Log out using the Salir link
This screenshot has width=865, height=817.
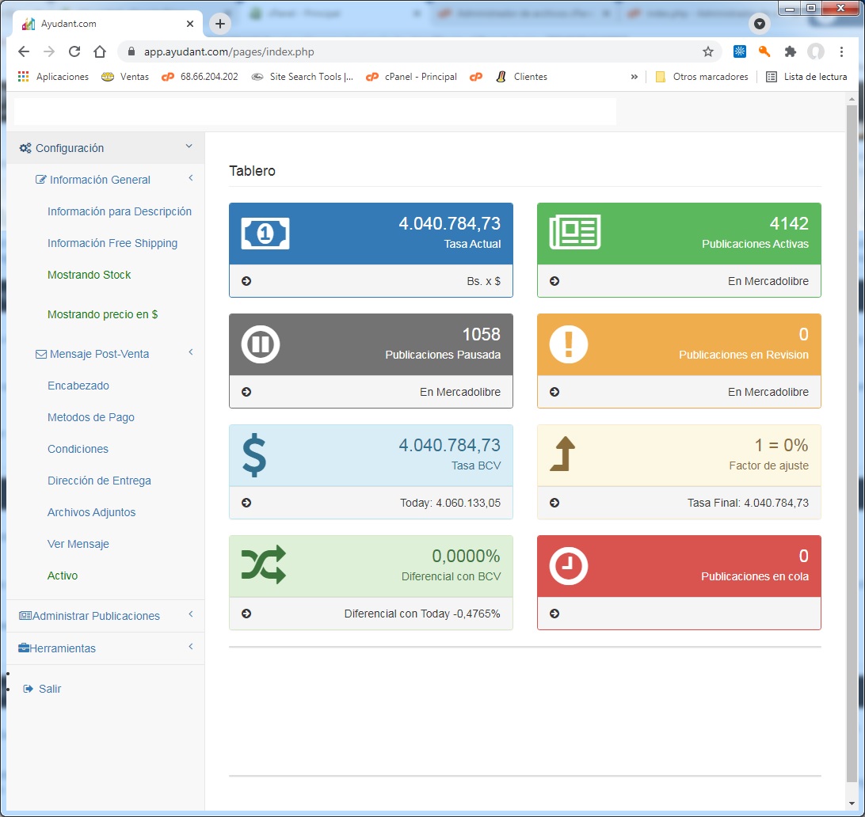point(49,689)
